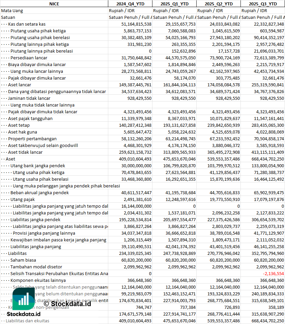Select Tambahan modal disetor row label
The width and height of the screenshot is (285, 324).
coord(36,267)
